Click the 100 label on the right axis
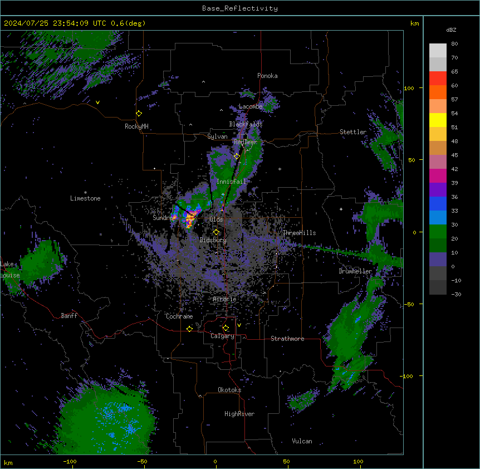Screen dimensions: 480x469 tap(409, 88)
